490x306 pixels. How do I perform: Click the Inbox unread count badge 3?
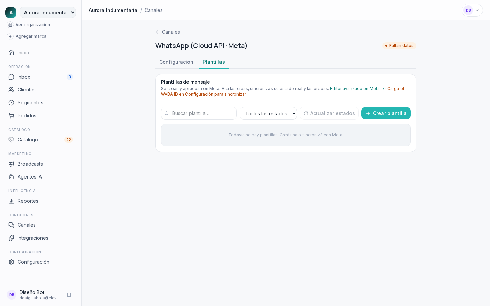point(70,77)
